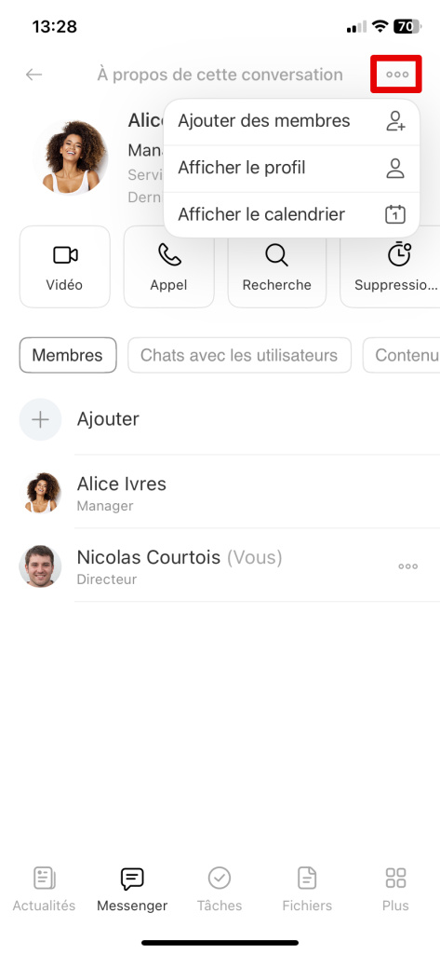Tap the Appel phone icon
The width and height of the screenshot is (440, 954).
point(169,255)
